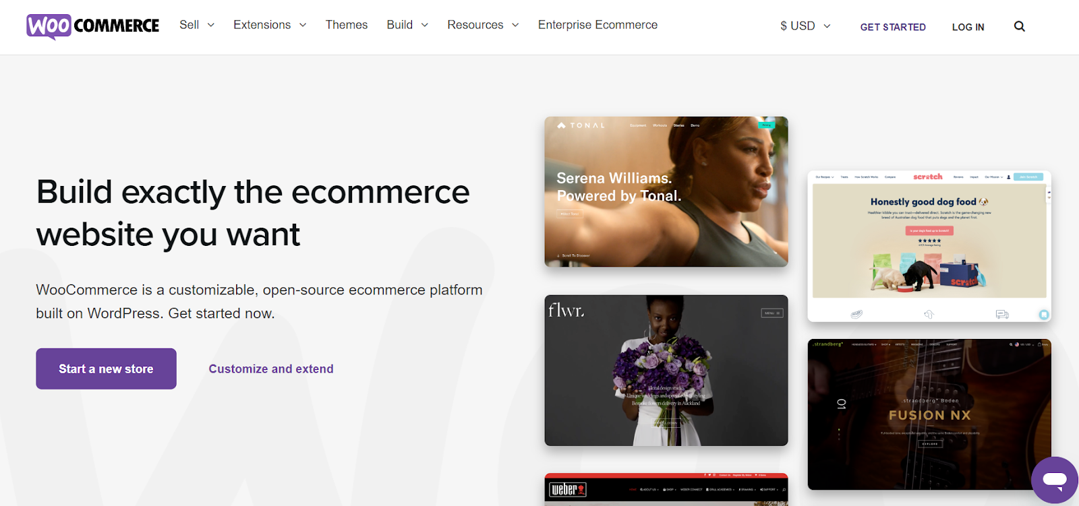The height and width of the screenshot is (506, 1079).
Task: Open Enterprise Ecommerce page
Action: 597,25
